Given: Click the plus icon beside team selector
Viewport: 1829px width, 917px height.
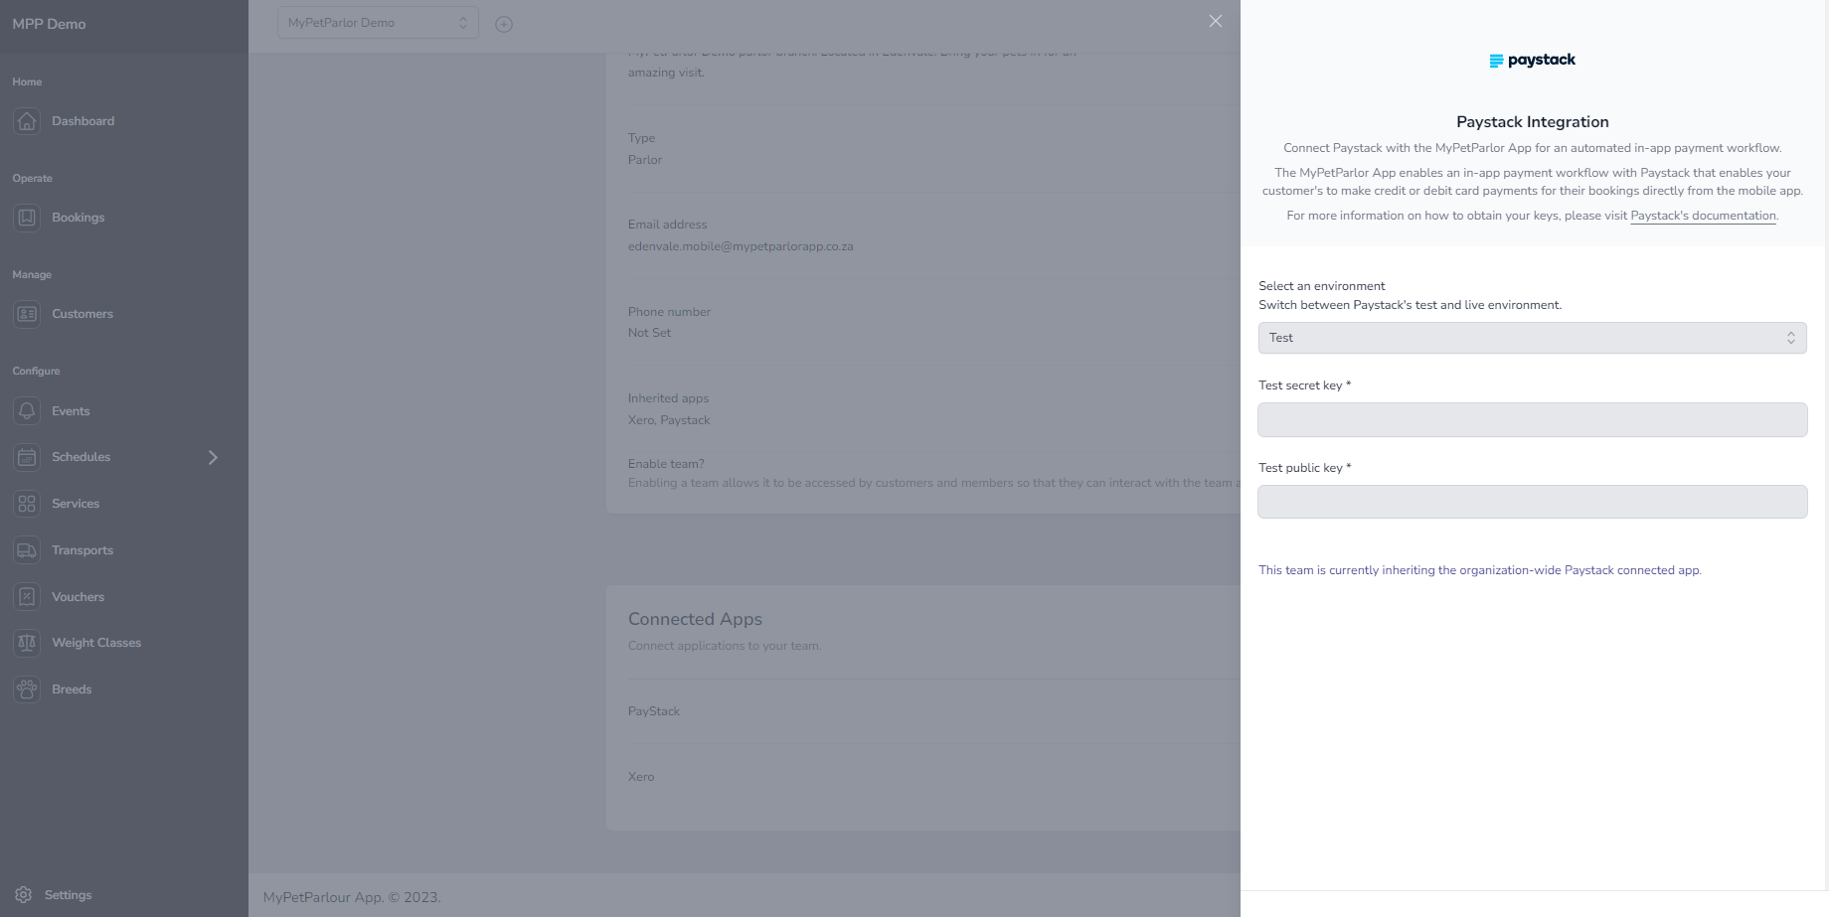Looking at the screenshot, I should [x=504, y=23].
